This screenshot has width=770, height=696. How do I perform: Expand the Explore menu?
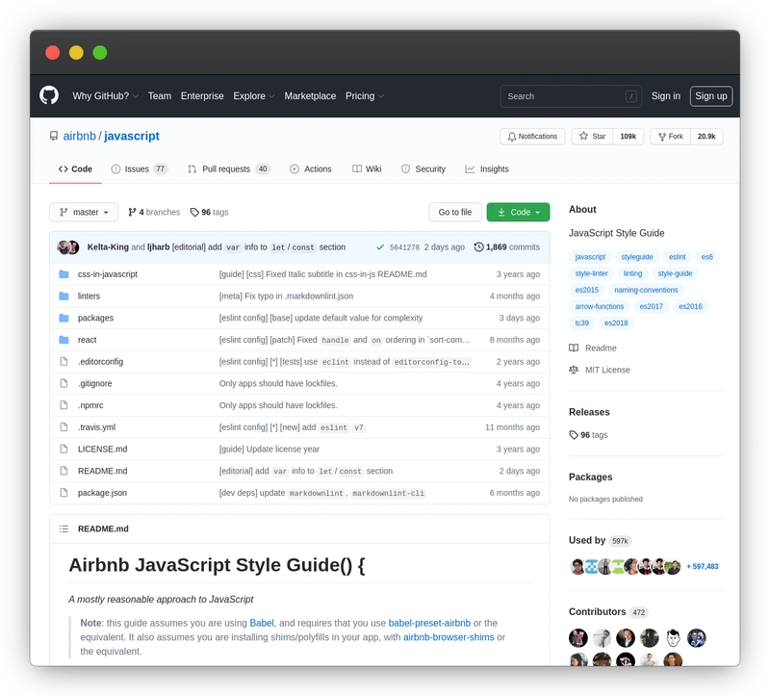[x=253, y=95]
